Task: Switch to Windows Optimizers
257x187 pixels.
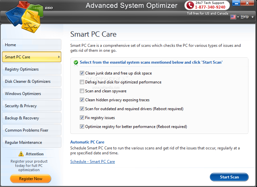Action: click(x=32, y=93)
